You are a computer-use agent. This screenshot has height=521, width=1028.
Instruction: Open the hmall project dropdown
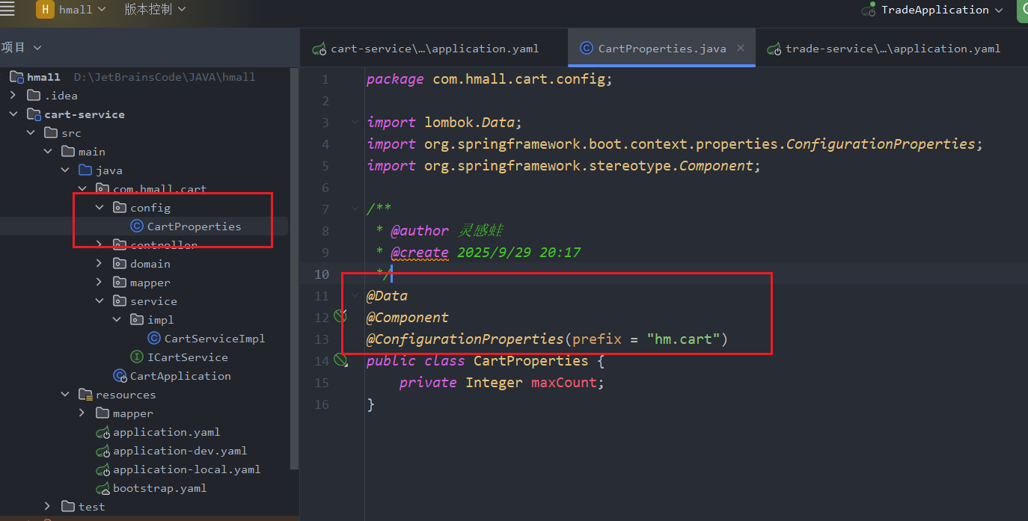pyautogui.click(x=83, y=9)
